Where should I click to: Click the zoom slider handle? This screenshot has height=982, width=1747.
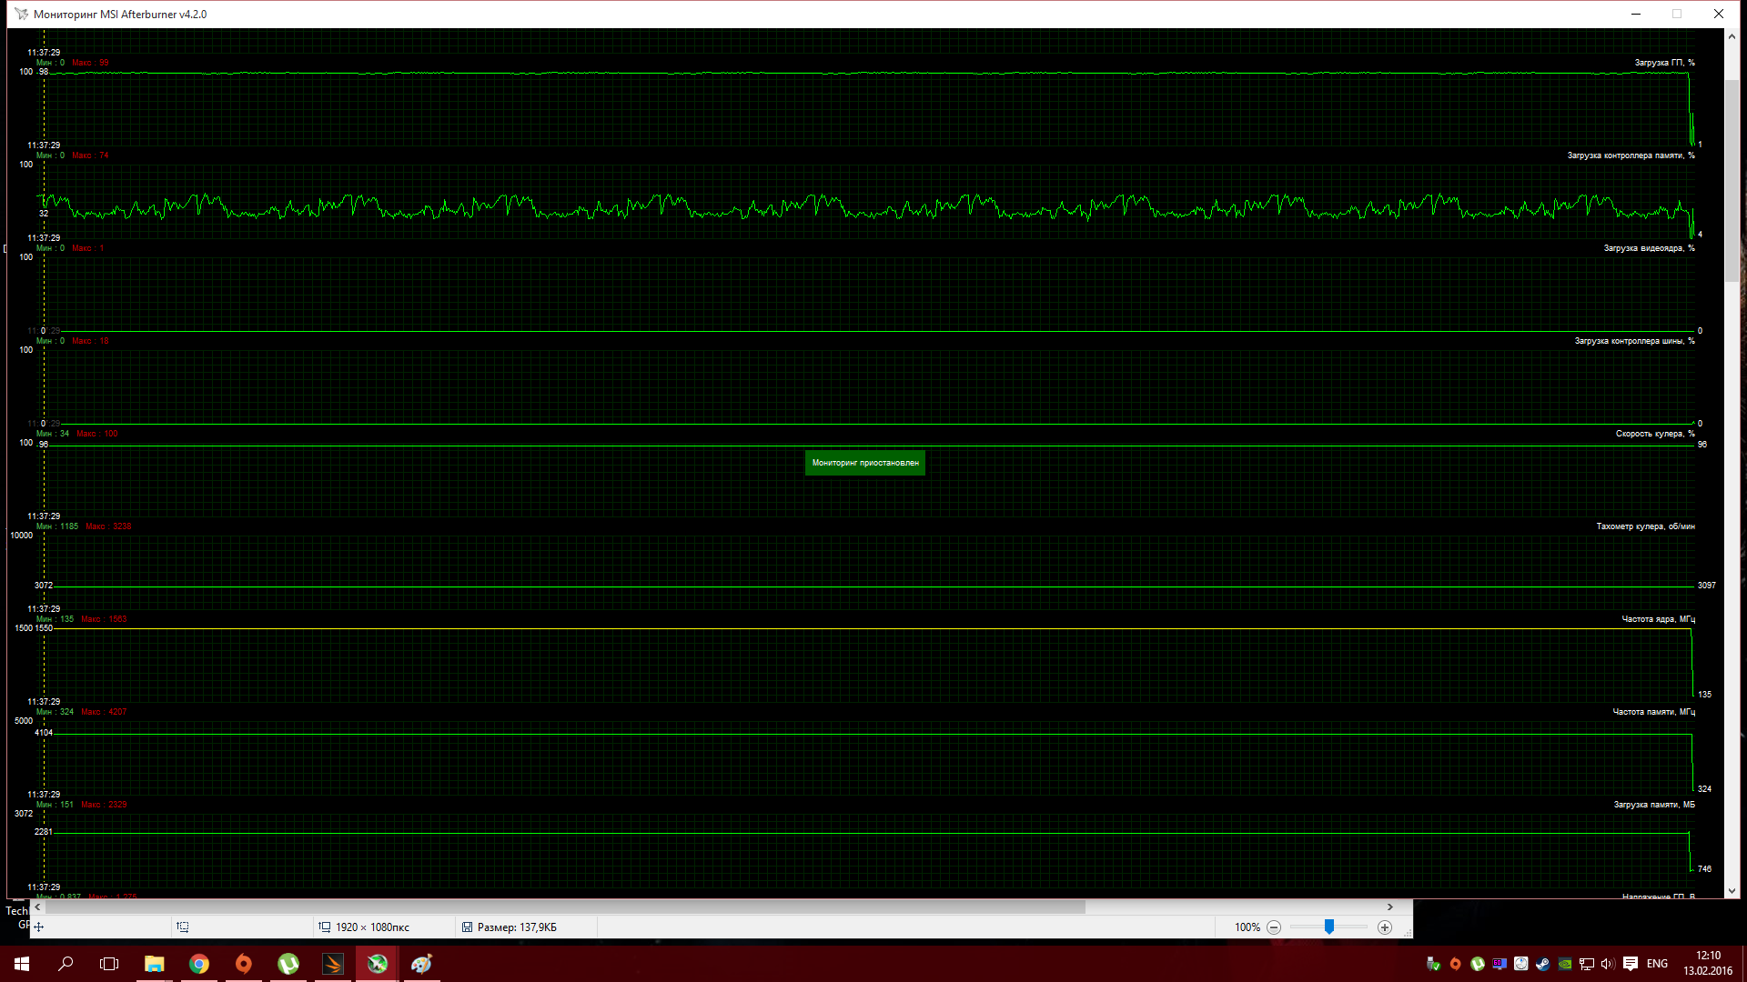pyautogui.click(x=1329, y=927)
